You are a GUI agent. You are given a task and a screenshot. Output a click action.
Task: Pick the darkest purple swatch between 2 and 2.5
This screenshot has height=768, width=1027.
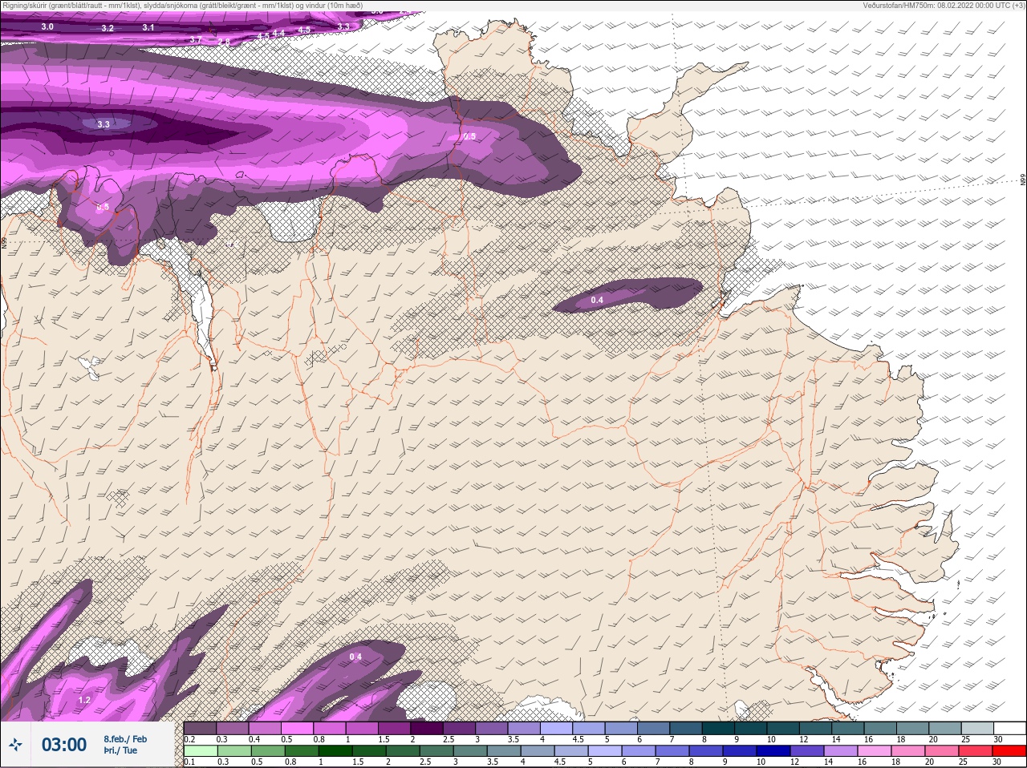(428, 728)
